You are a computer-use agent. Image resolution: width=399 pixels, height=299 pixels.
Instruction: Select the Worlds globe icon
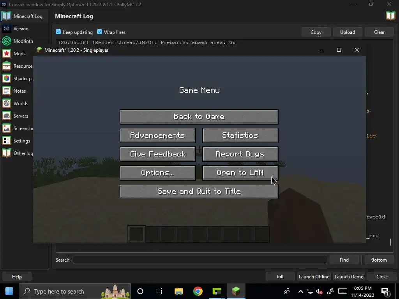[x=7, y=103]
